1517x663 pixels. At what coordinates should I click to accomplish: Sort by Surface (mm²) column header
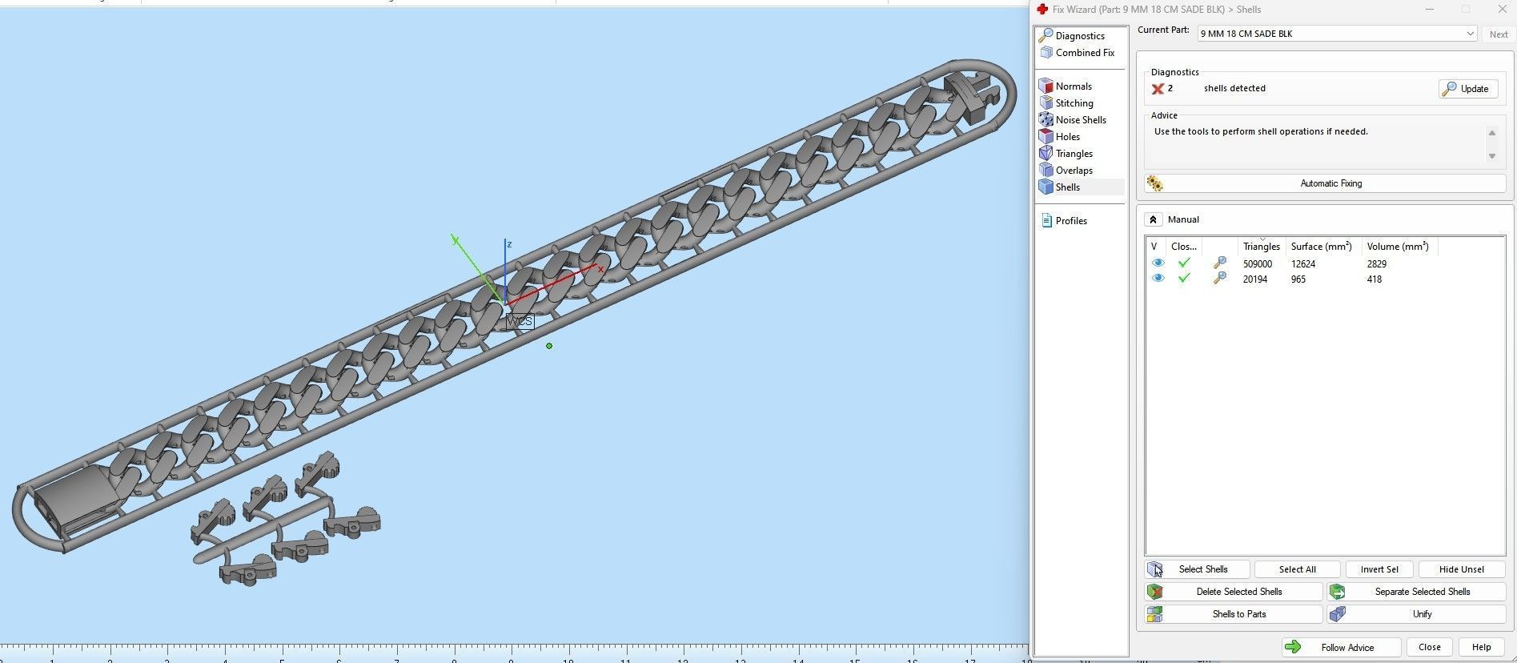point(1321,247)
